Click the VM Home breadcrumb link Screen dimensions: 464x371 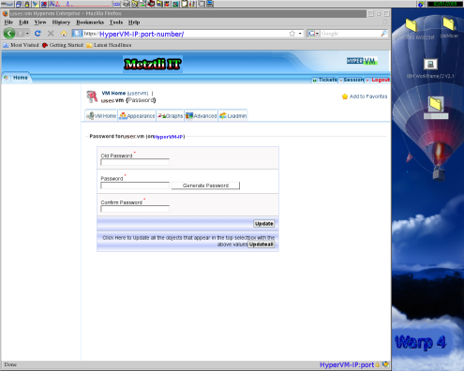pos(113,93)
